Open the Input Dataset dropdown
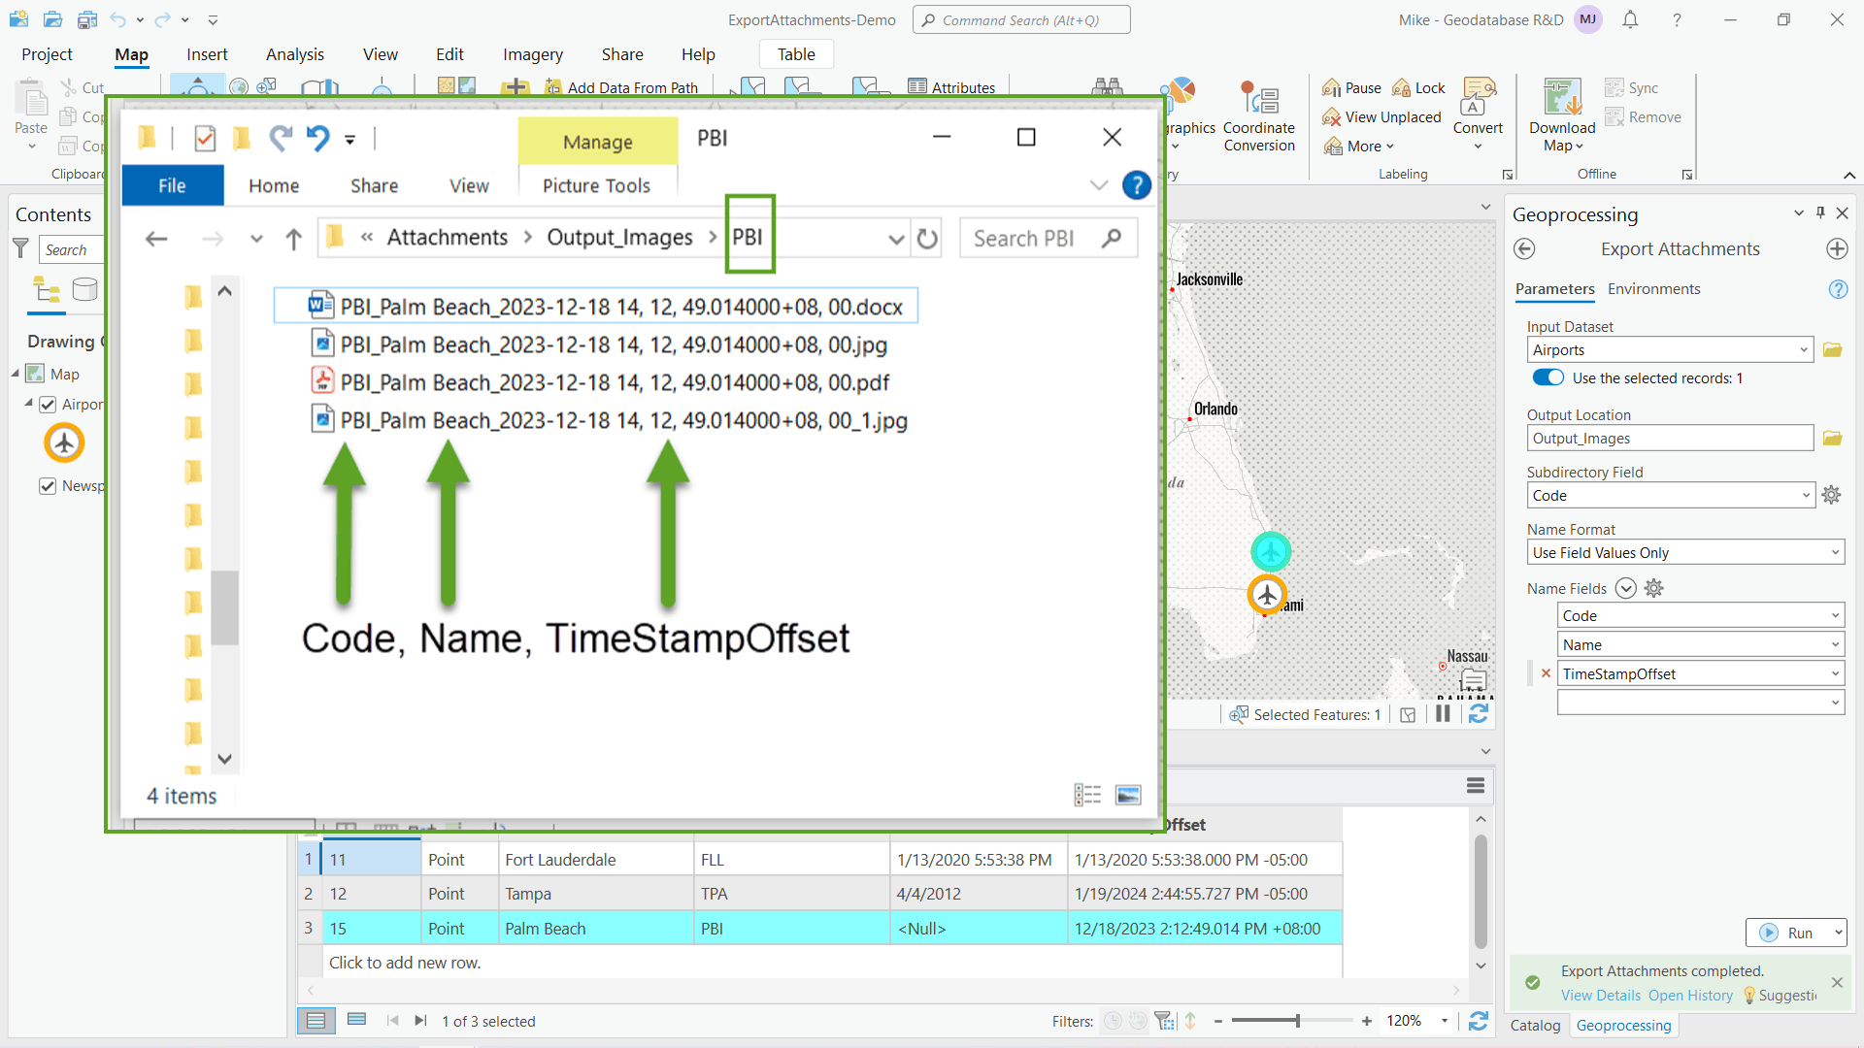This screenshot has height=1048, width=1864. 1802,349
